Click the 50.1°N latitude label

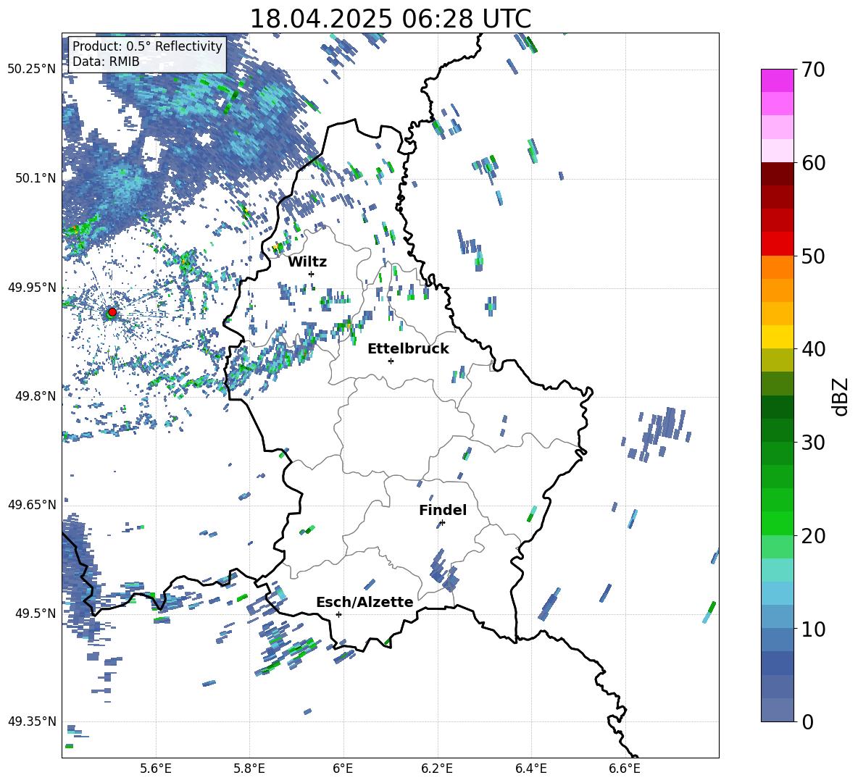click(35, 178)
